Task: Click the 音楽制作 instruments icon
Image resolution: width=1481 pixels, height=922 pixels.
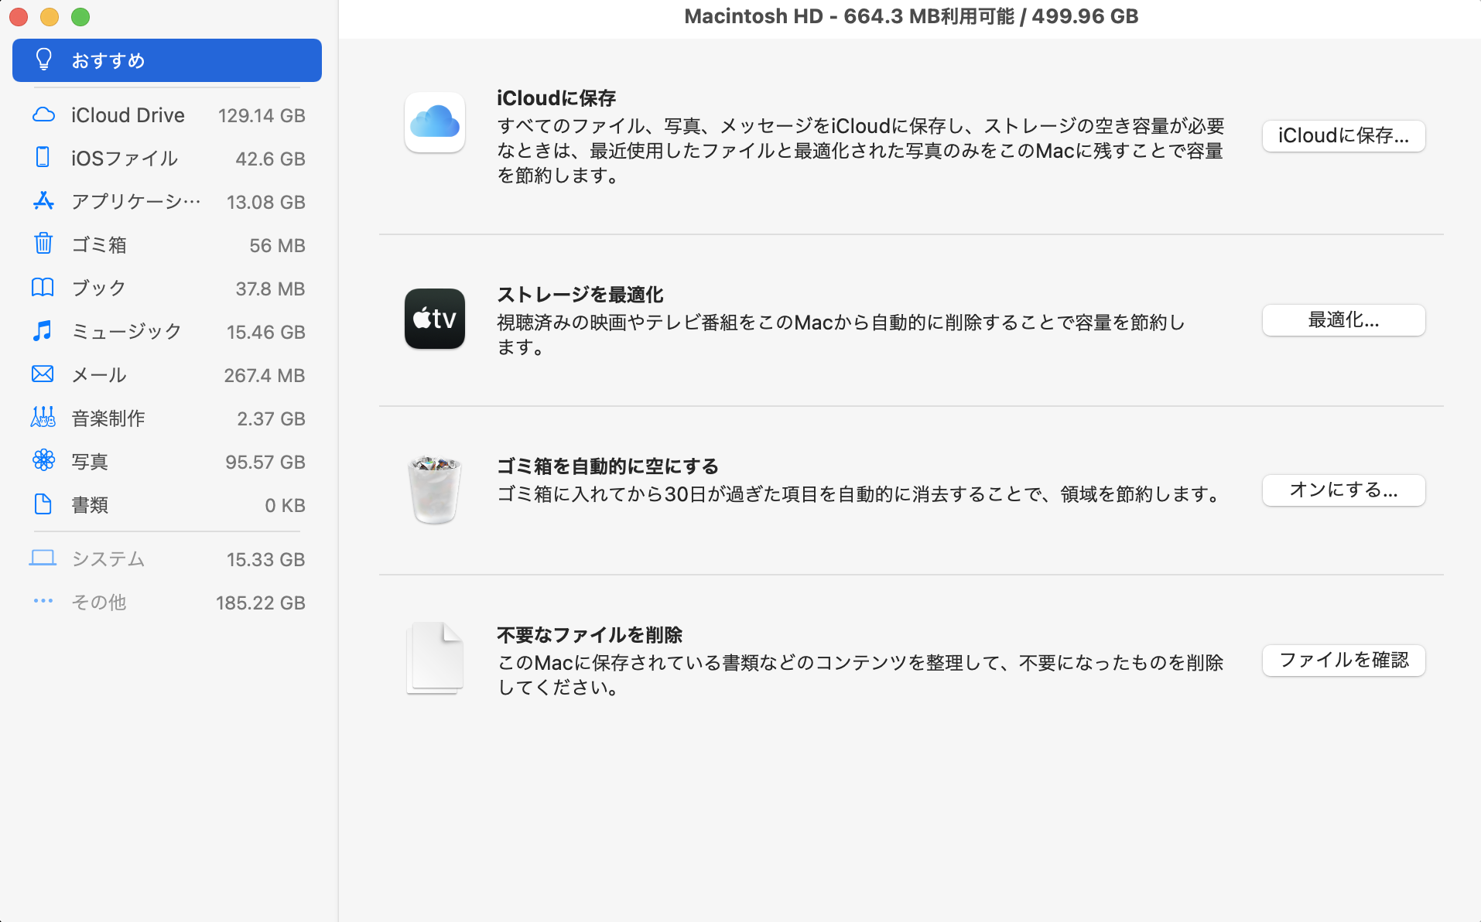Action: pyautogui.click(x=43, y=418)
